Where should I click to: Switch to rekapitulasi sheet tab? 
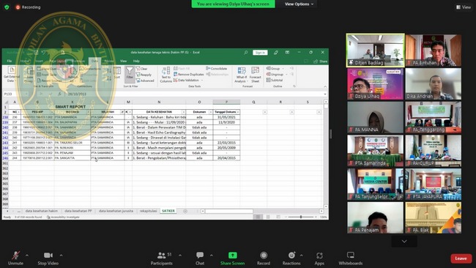[x=148, y=211]
